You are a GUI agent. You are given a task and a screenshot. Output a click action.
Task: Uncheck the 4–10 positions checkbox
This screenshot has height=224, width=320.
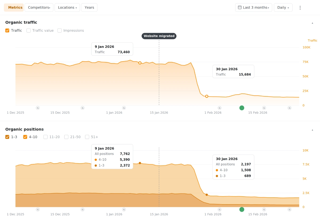click(x=25, y=137)
